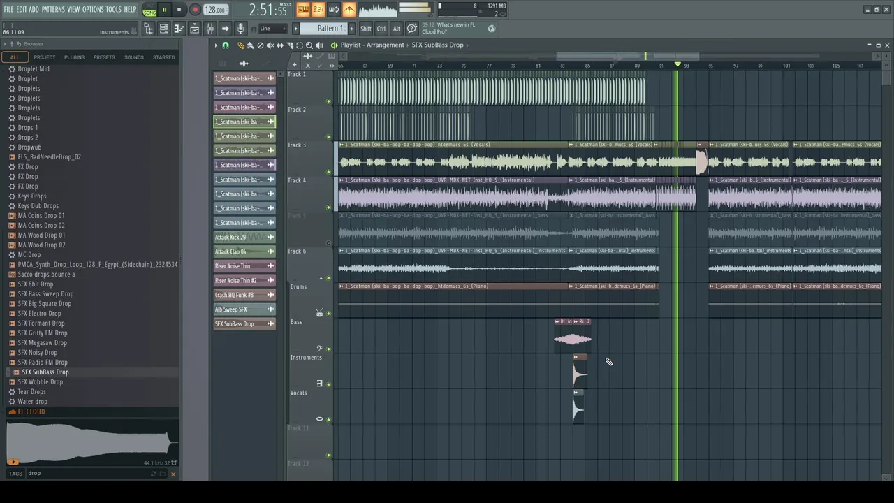Image resolution: width=894 pixels, height=503 pixels.
Task: Open the OPTIONS menu
Action: coord(93,9)
